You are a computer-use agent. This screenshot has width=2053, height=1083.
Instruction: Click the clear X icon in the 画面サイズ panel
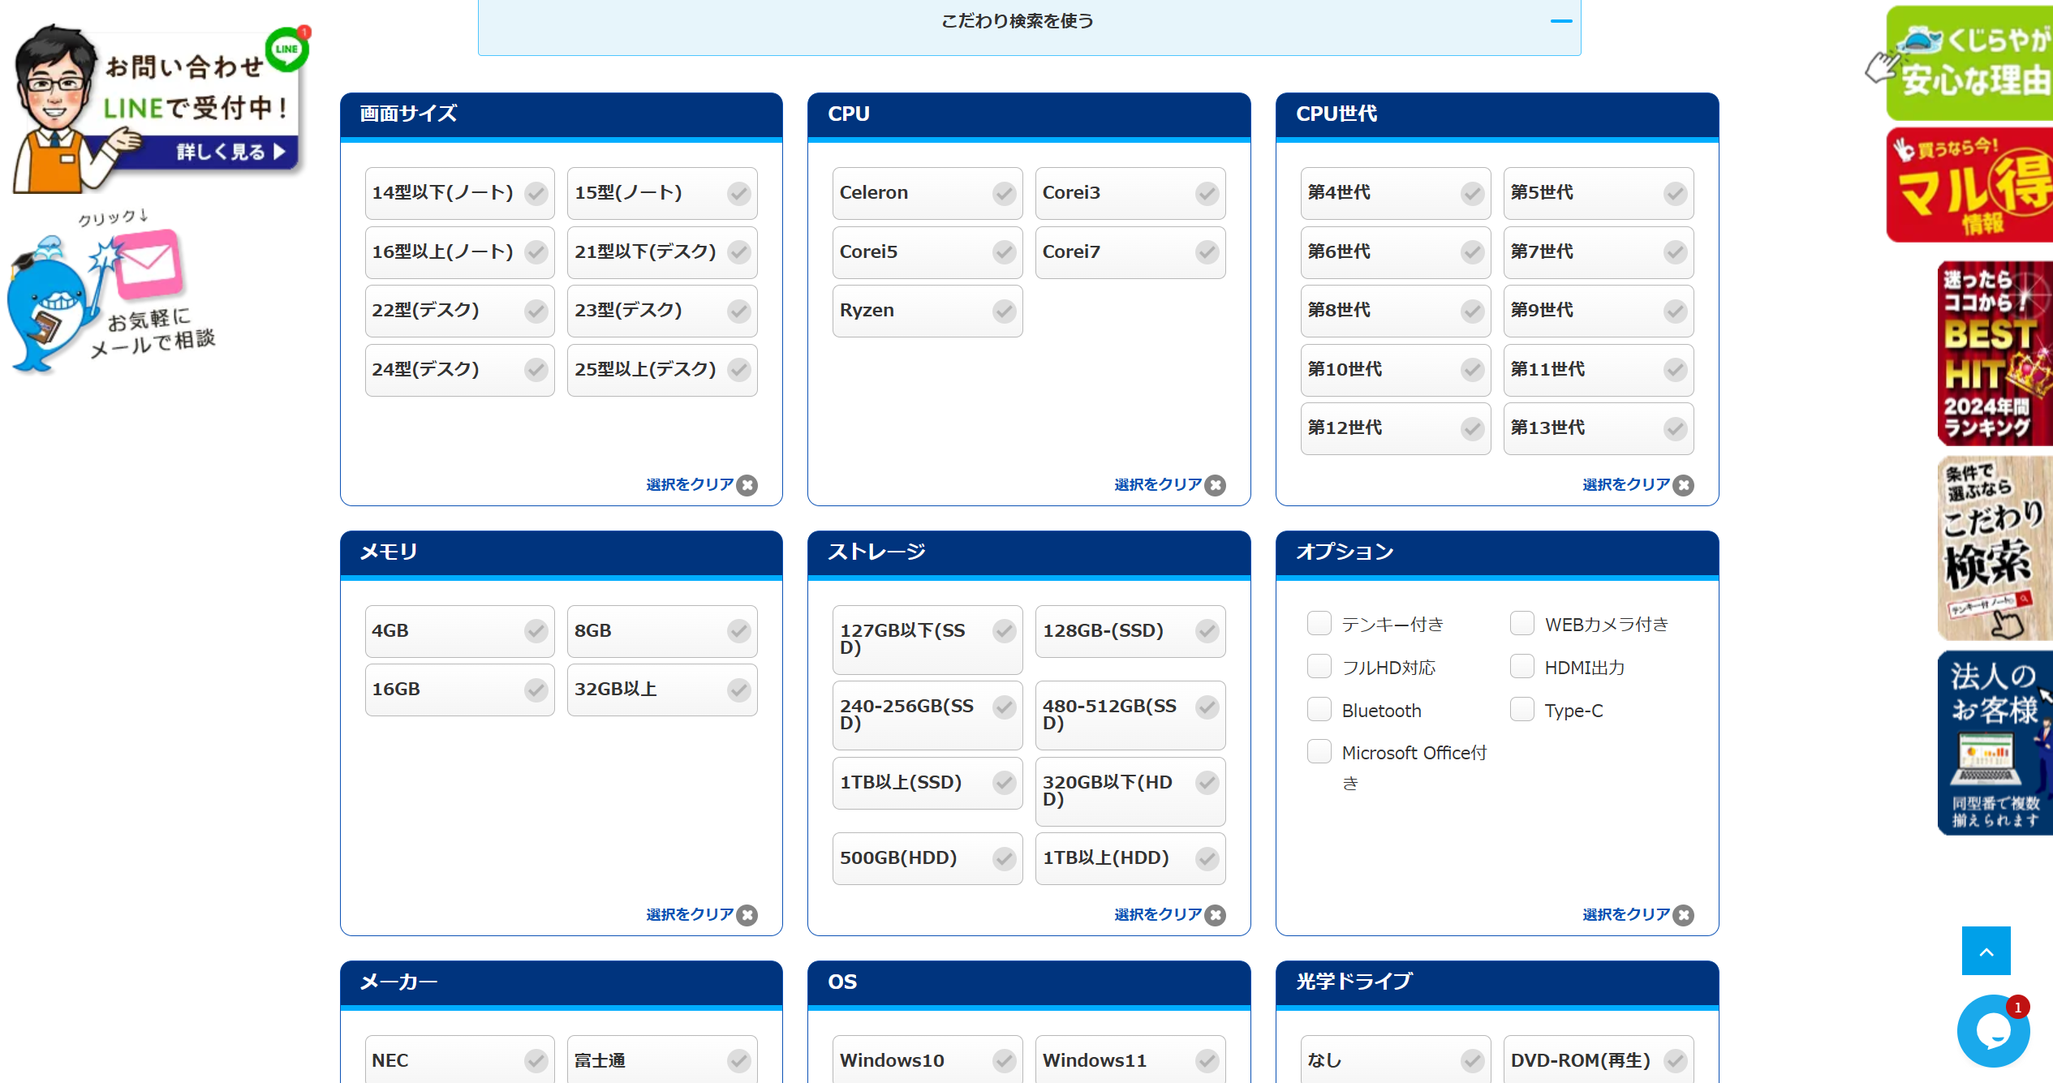pyautogui.click(x=747, y=485)
